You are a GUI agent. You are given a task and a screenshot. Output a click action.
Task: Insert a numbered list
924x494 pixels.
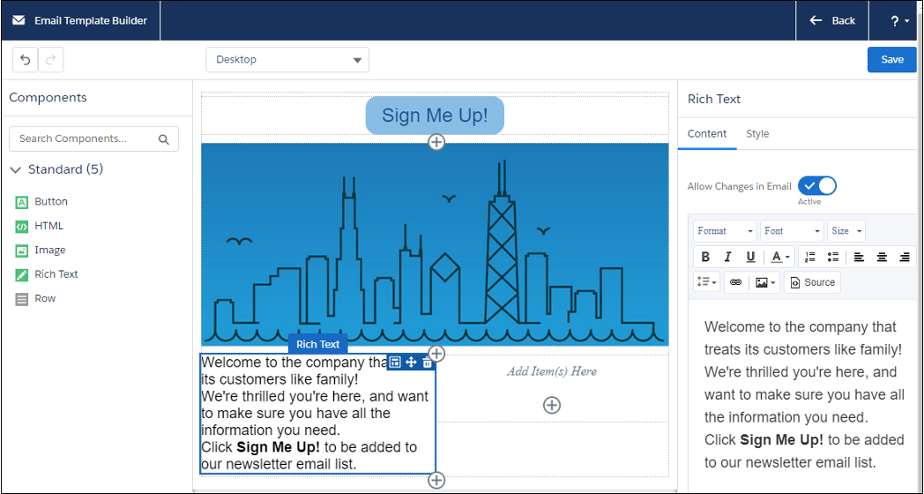tap(810, 257)
